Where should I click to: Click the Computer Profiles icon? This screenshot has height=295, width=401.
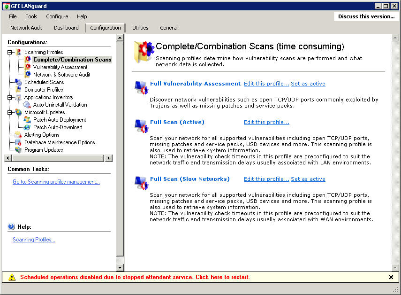(19, 90)
